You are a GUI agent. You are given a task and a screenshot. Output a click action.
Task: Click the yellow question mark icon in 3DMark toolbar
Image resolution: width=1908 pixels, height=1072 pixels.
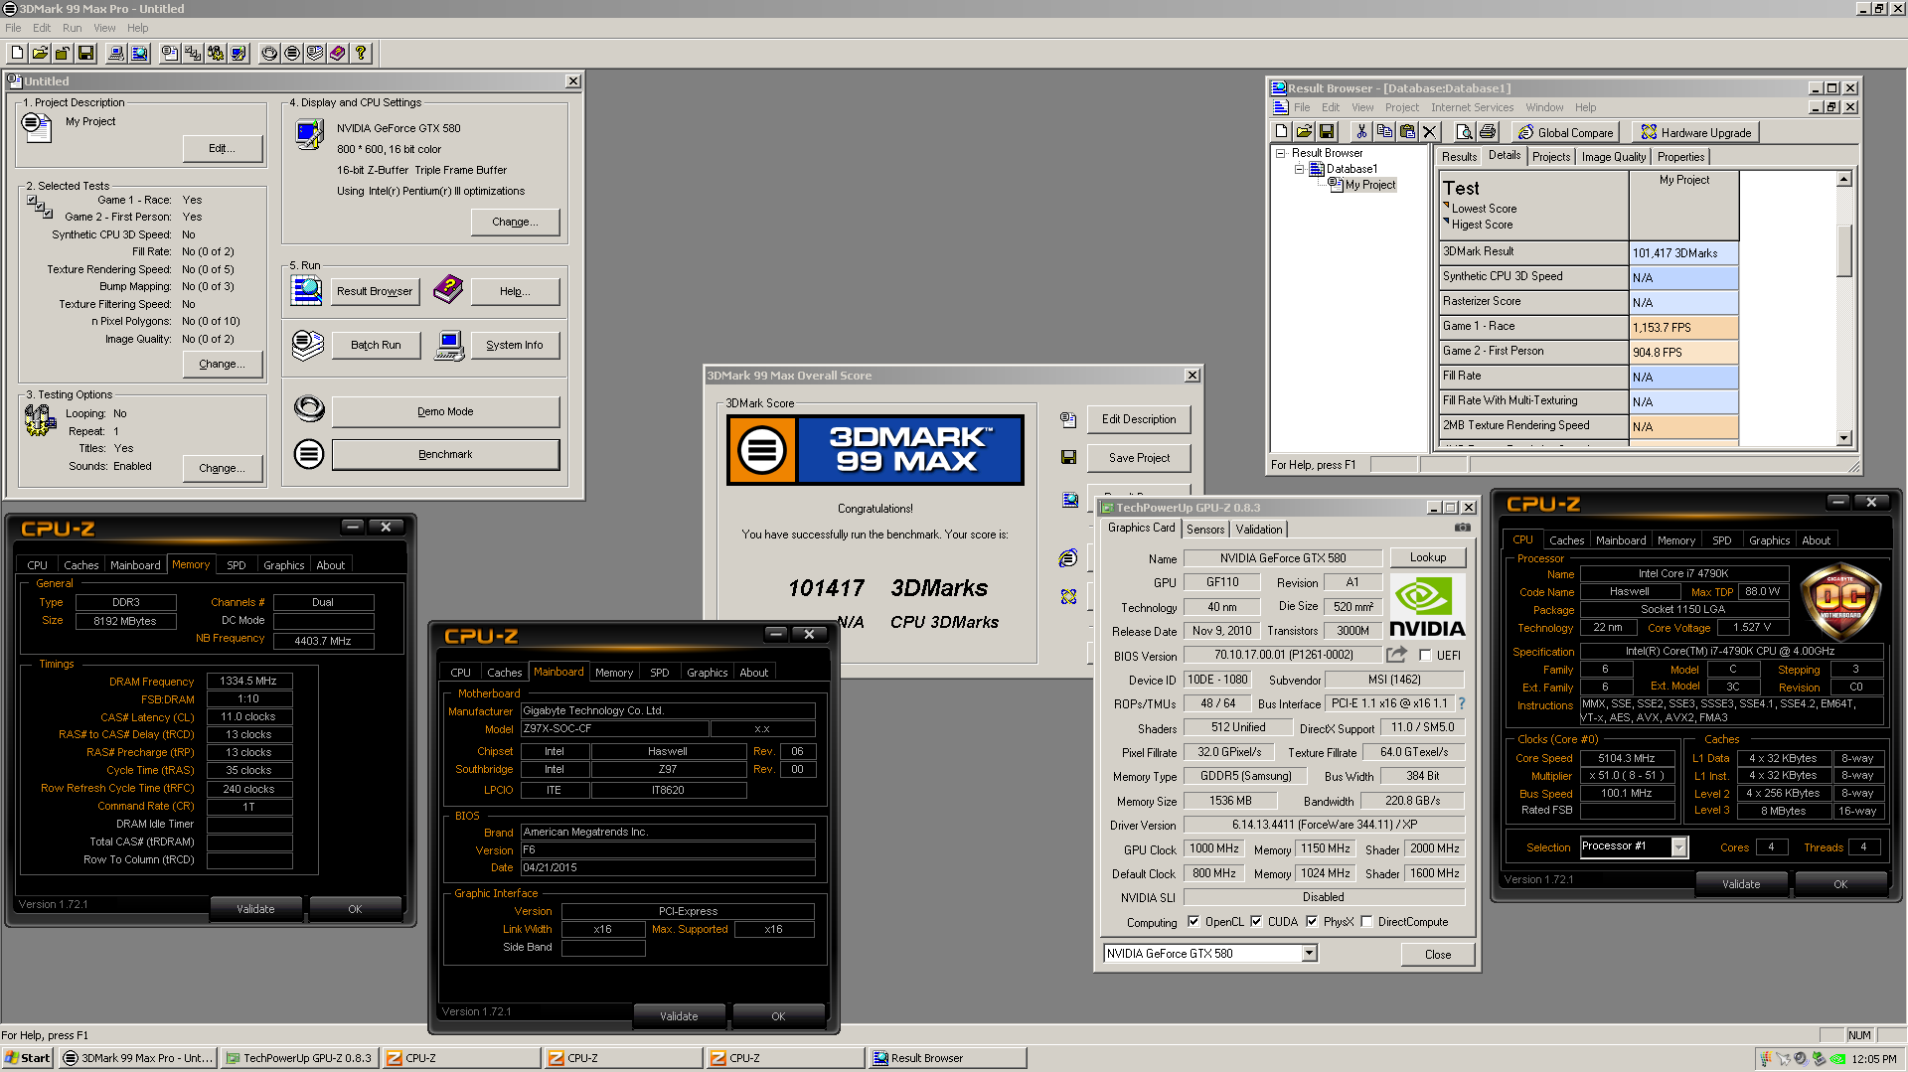click(x=361, y=54)
